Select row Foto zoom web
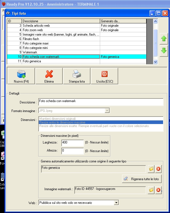 click(77, 30)
